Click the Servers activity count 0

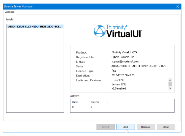point(91,107)
